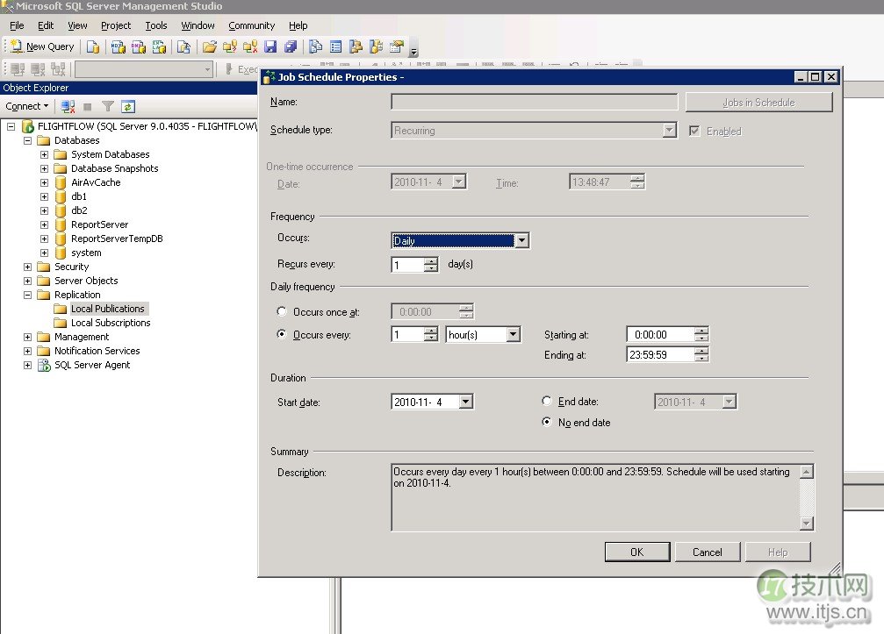Image resolution: width=884 pixels, height=634 pixels.
Task: Click the query toolbar Disconnect icon
Action: (38, 69)
